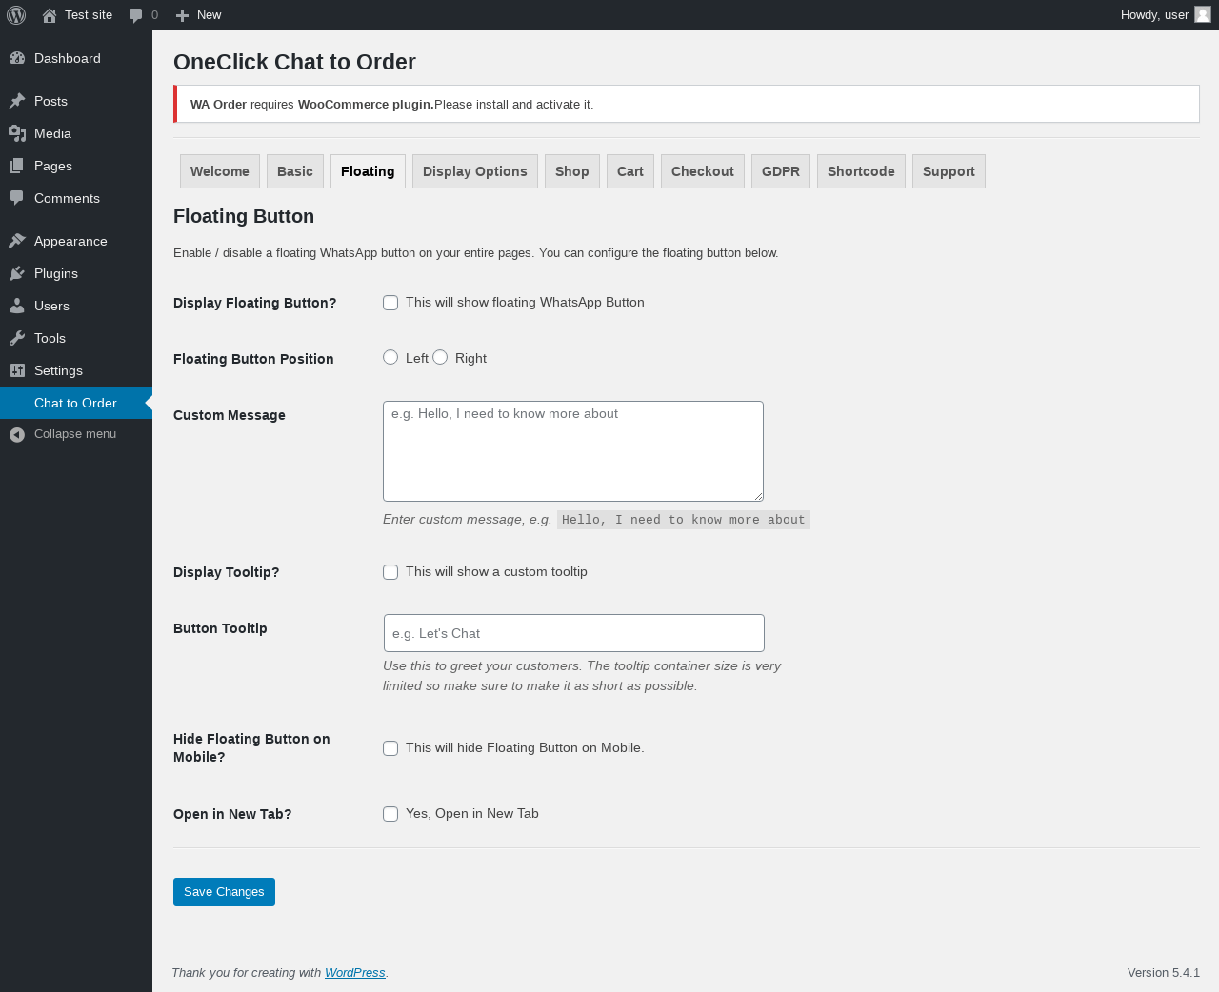Select the Left position radio button
The image size is (1219, 992).
click(390, 357)
